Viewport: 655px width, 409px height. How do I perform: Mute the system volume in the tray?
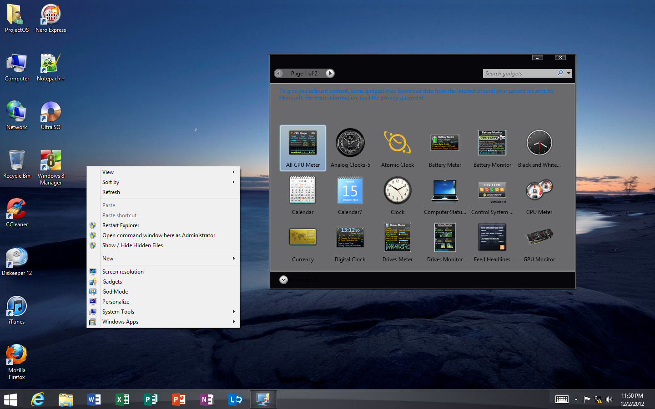609,399
